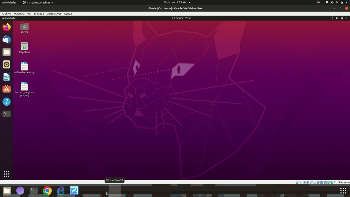Open Firefox from the guest dock
350x197 pixels.
[x=7, y=27]
